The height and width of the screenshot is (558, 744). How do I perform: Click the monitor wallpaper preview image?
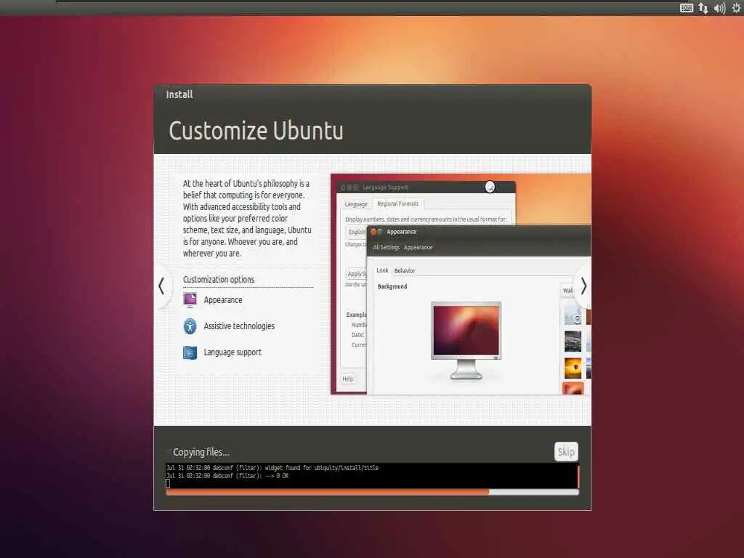466,339
